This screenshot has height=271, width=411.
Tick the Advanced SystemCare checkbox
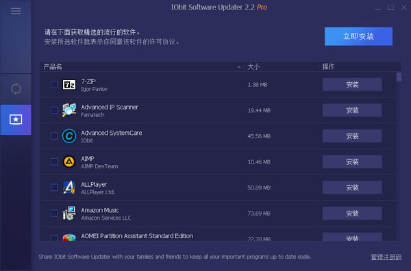click(54, 136)
